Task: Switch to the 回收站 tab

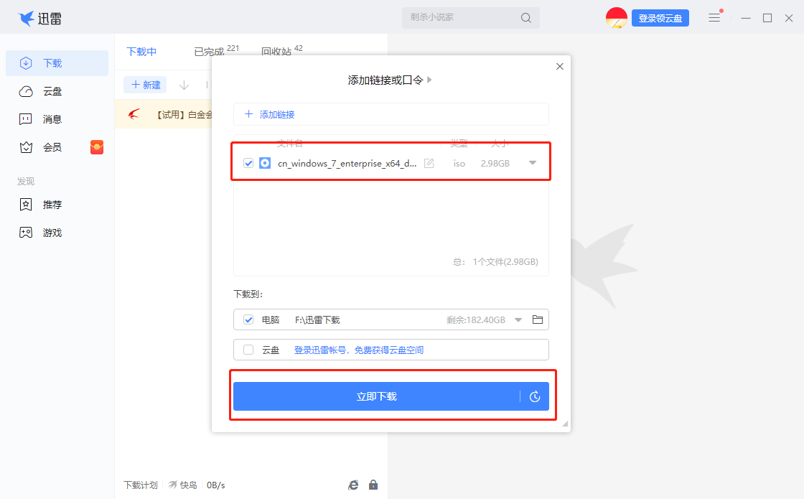Action: click(x=276, y=52)
